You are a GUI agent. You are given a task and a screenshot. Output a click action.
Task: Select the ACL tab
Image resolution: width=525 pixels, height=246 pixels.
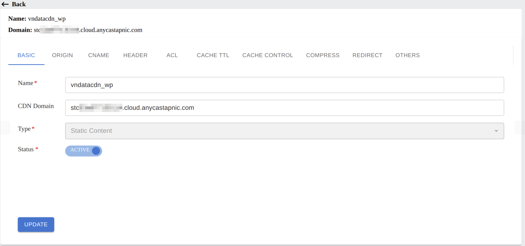tap(172, 55)
